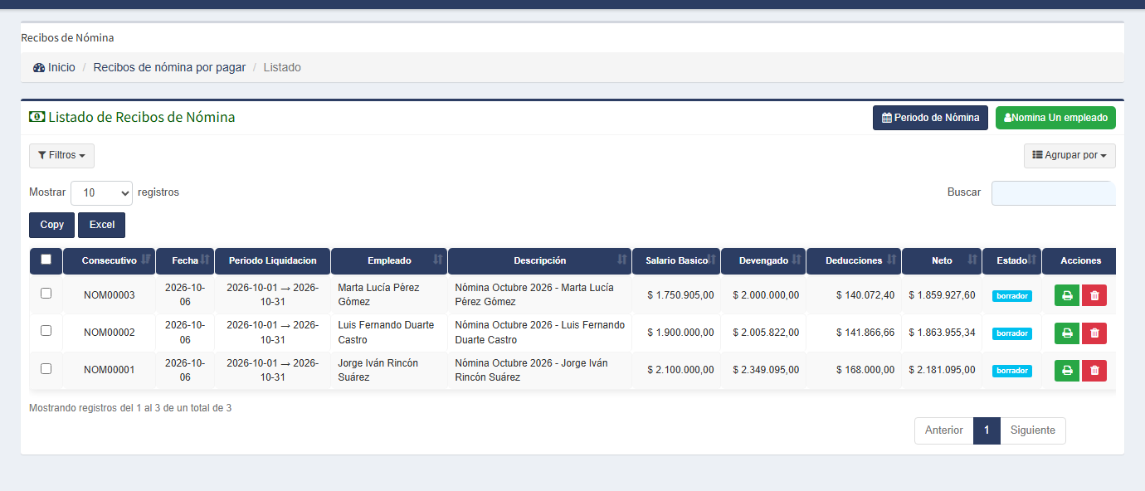Focus the Buscar search field
The height and width of the screenshot is (491, 1145).
pyautogui.click(x=1054, y=192)
